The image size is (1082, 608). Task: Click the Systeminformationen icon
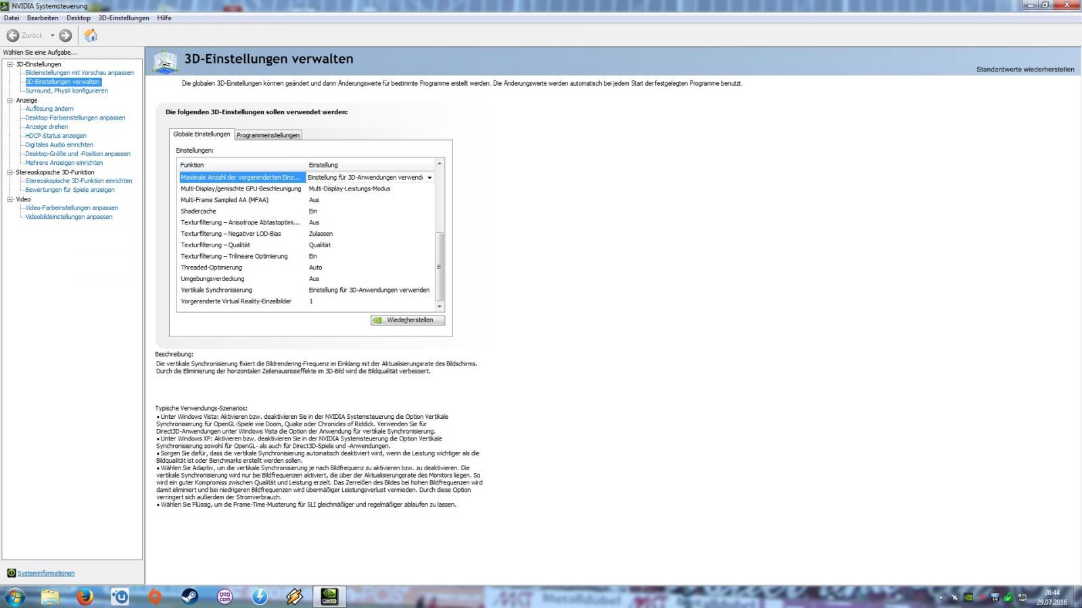tap(11, 573)
